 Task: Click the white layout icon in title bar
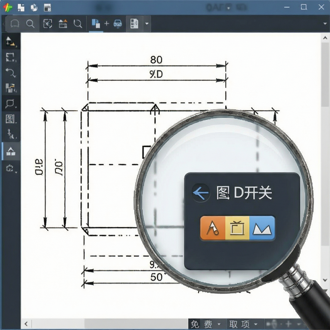[x=21, y=7]
